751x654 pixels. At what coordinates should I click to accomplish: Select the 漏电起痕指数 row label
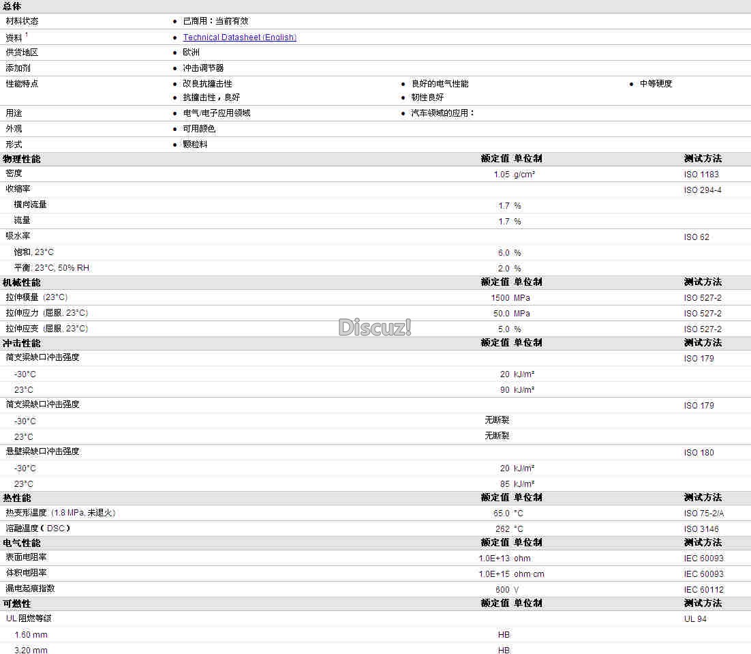pos(30,589)
